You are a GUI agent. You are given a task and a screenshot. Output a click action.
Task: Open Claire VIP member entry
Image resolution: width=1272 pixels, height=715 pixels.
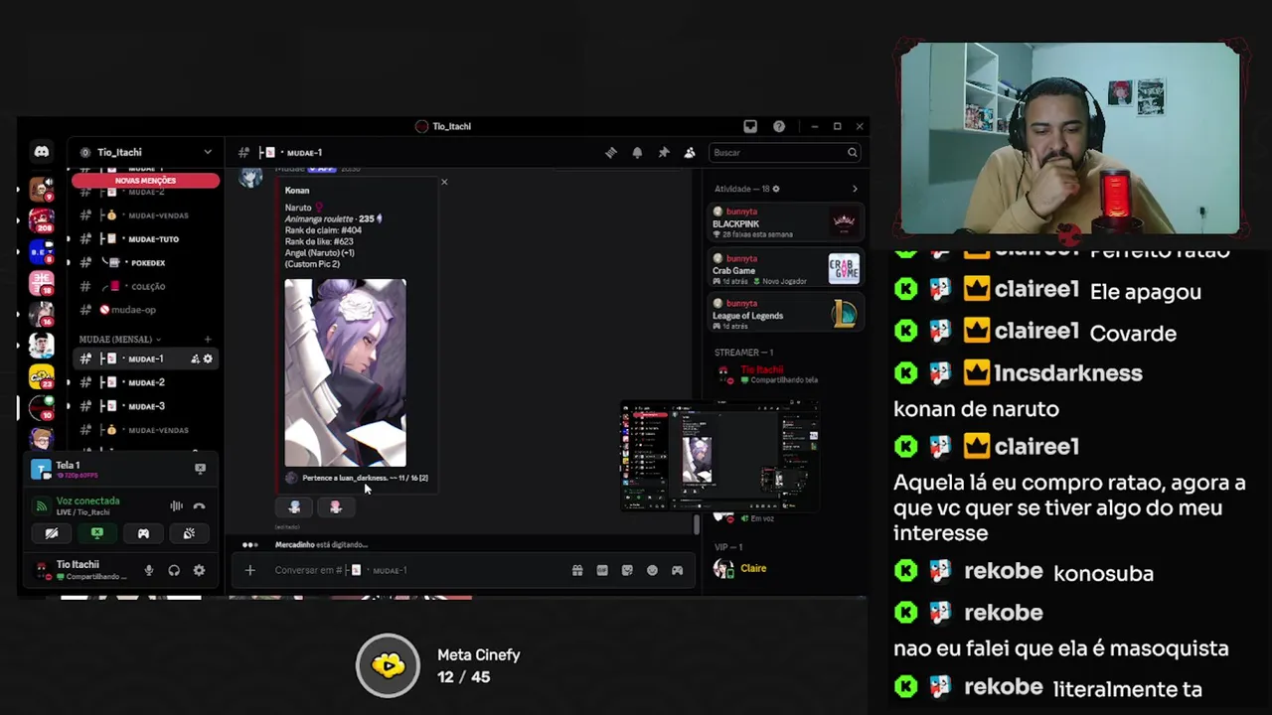tap(785, 568)
